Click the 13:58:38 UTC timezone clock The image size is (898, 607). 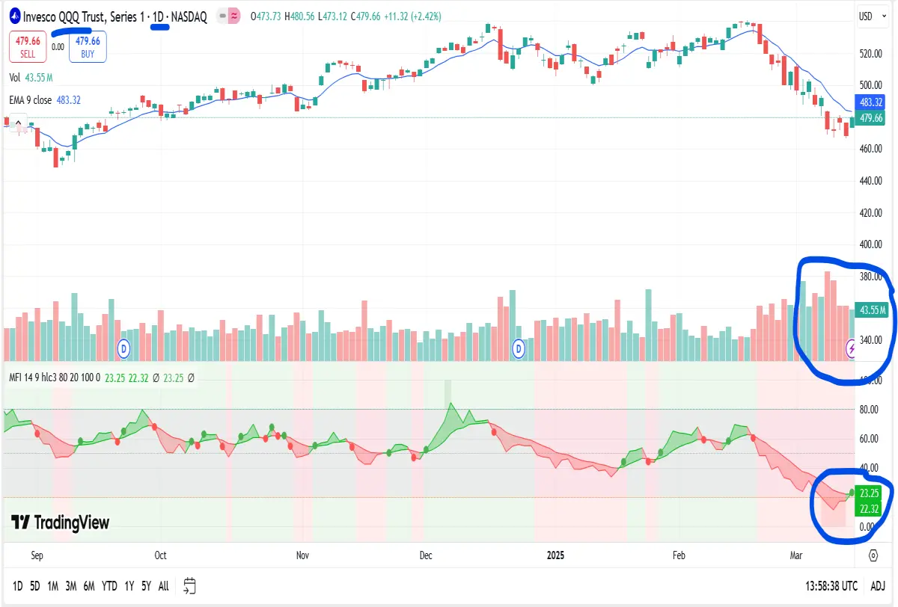point(830,587)
